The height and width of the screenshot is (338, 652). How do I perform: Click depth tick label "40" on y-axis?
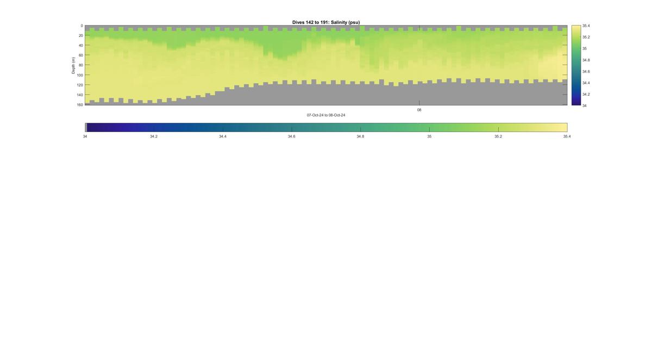[80, 45]
